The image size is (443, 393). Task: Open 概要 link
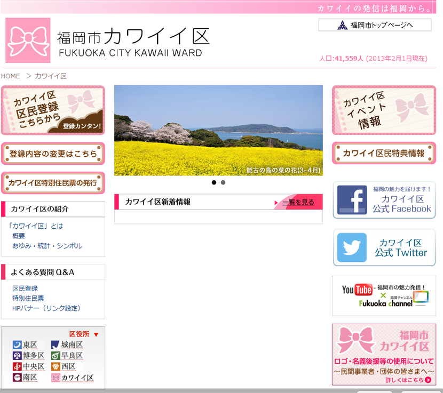[x=18, y=236]
